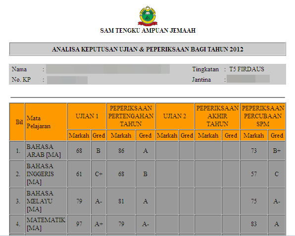Click row number 4. in Bil column

pos(18,224)
